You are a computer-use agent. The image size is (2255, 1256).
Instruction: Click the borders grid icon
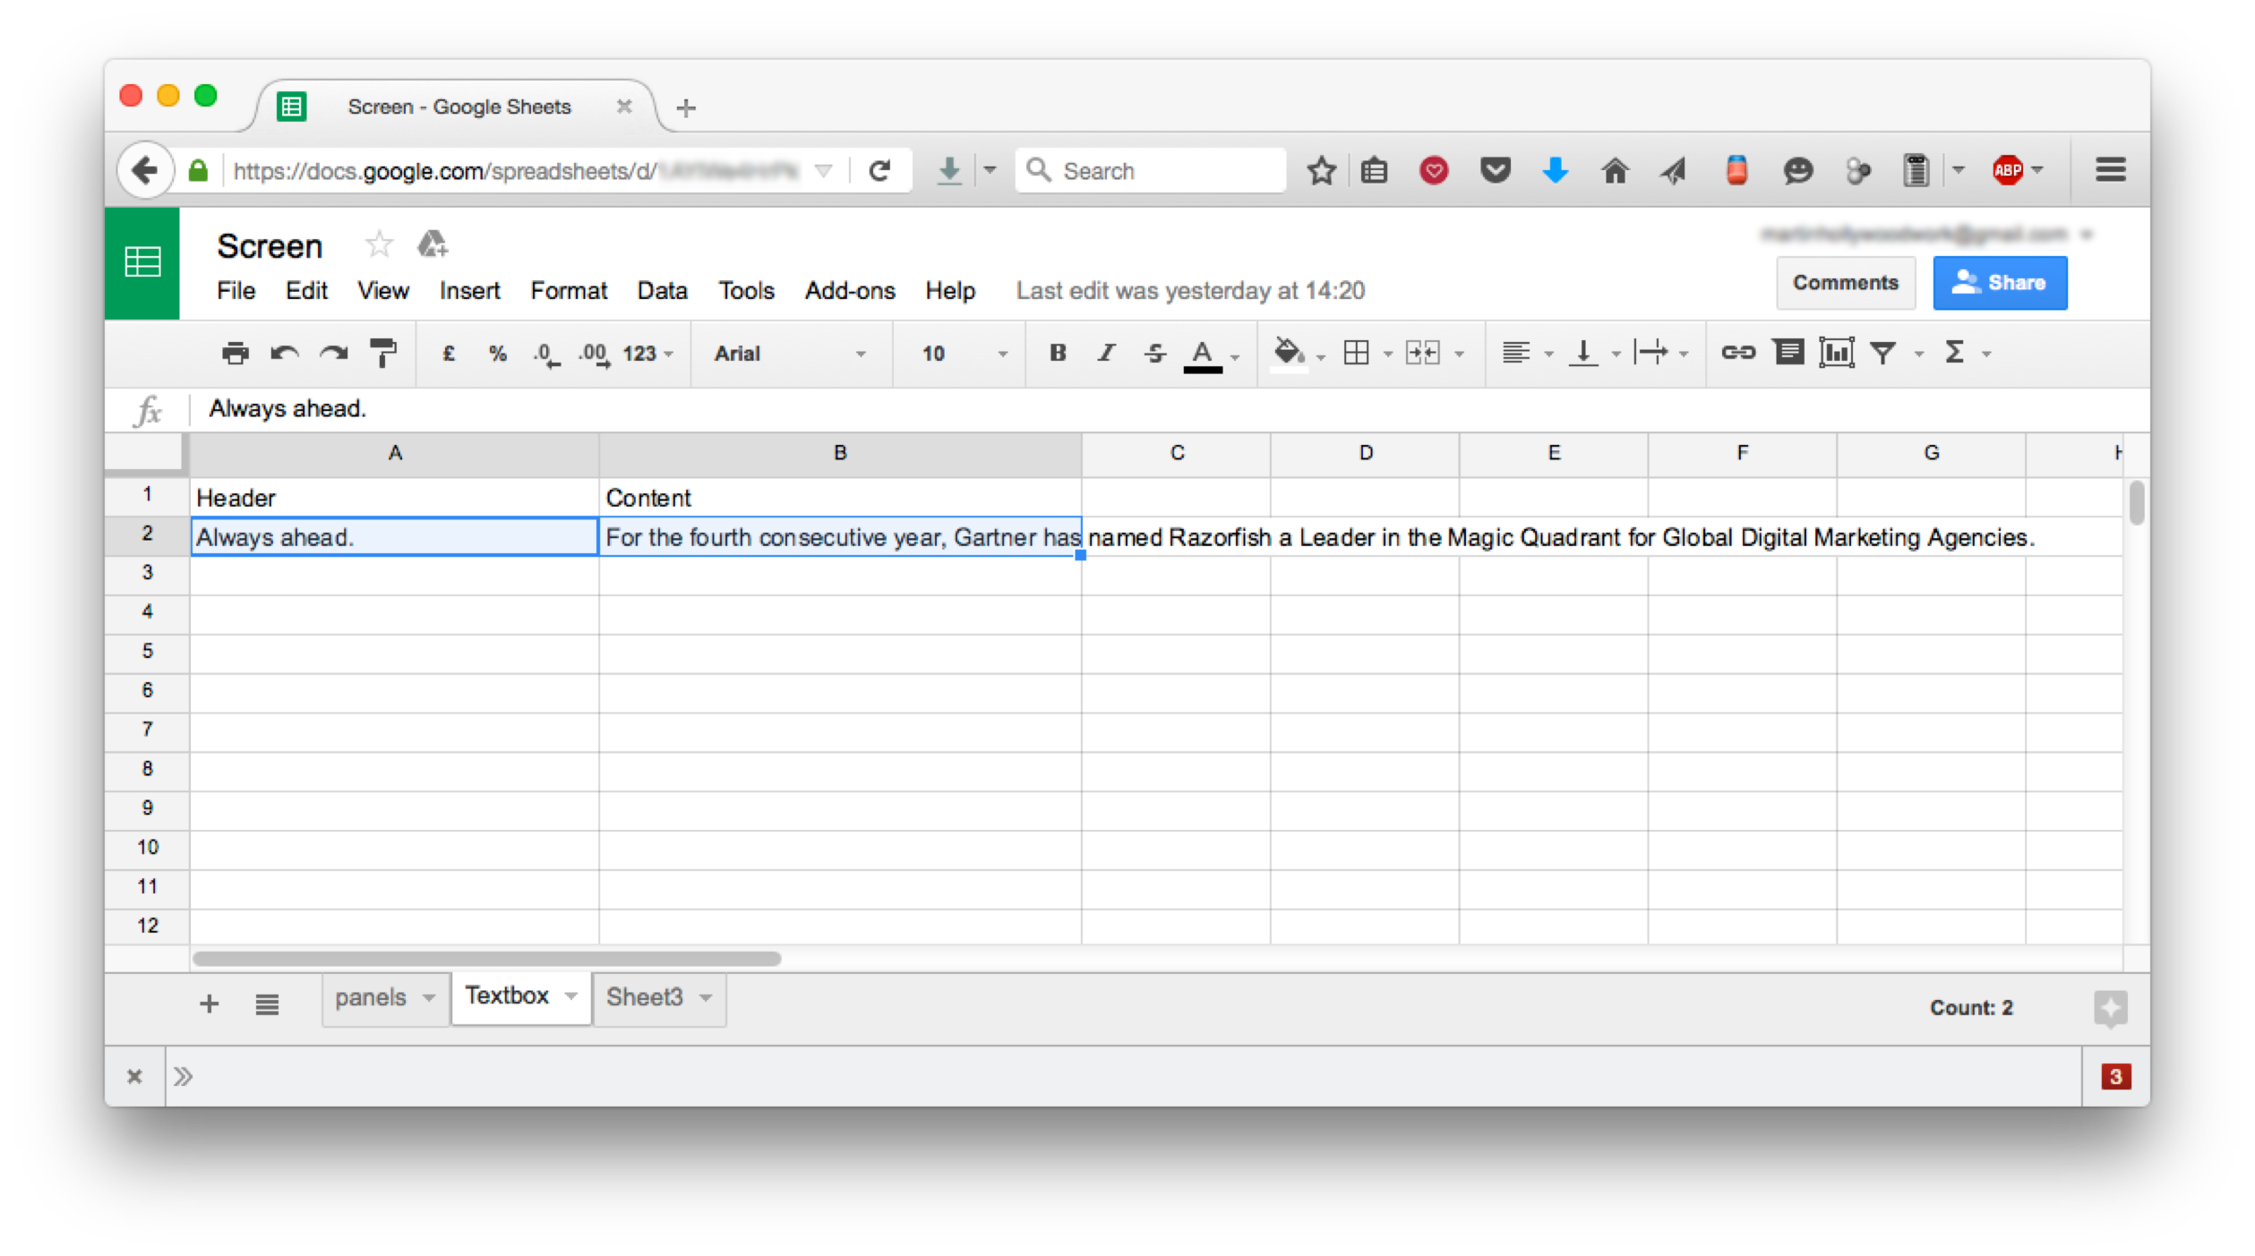1356,353
